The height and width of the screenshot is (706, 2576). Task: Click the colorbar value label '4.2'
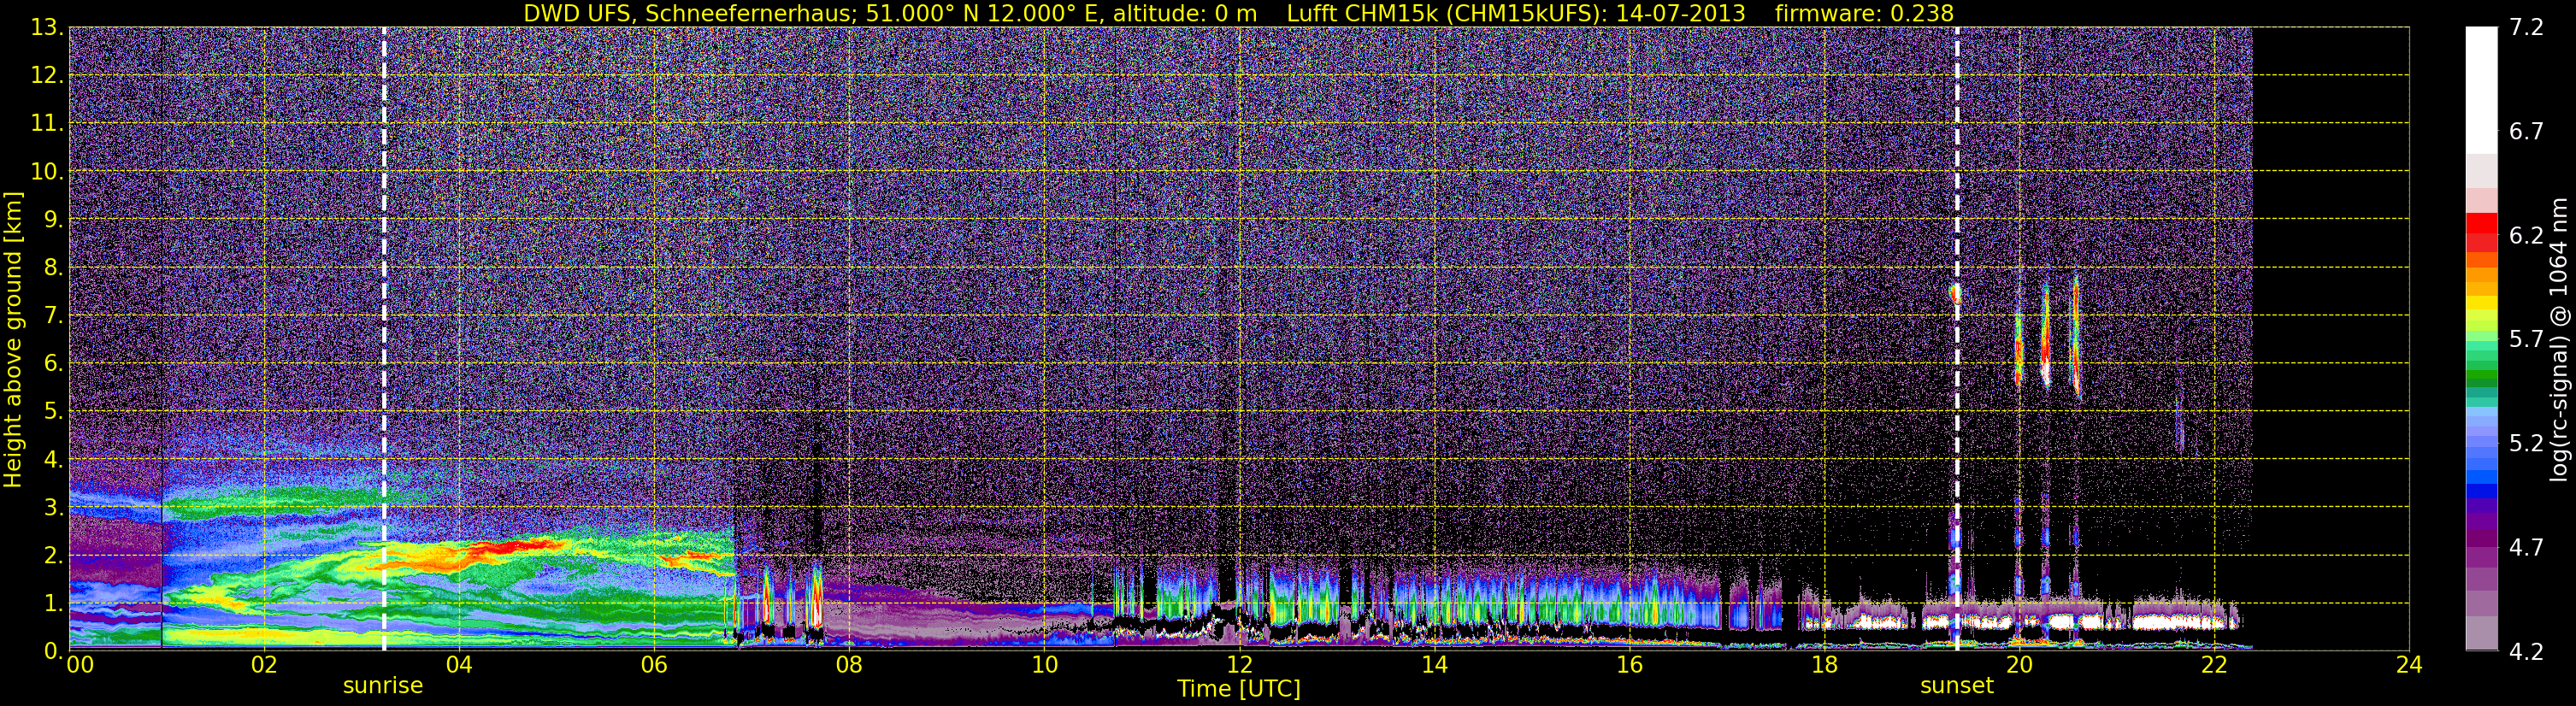pyautogui.click(x=2526, y=652)
